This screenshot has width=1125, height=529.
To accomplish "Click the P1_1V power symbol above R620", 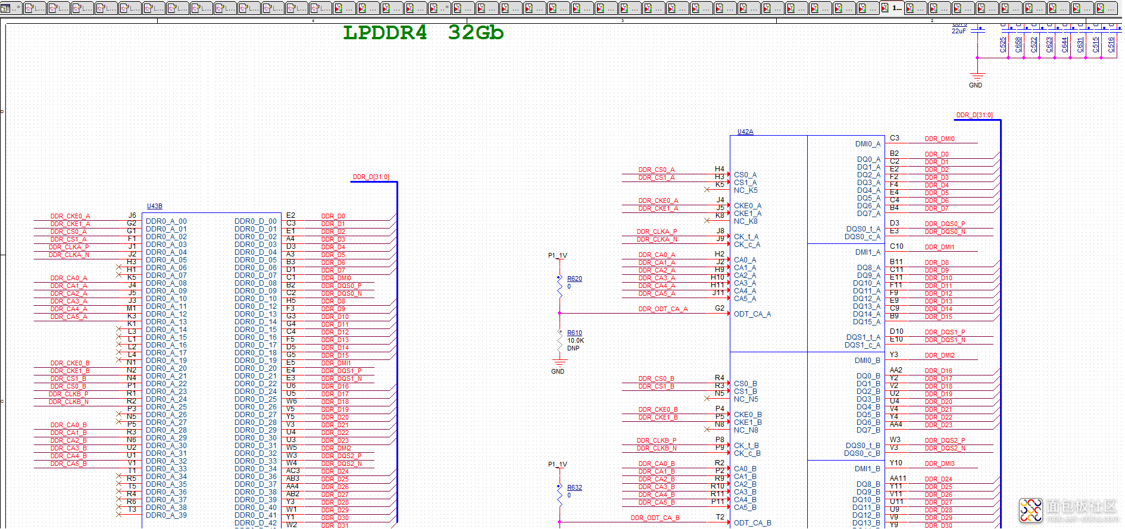I will click(558, 255).
